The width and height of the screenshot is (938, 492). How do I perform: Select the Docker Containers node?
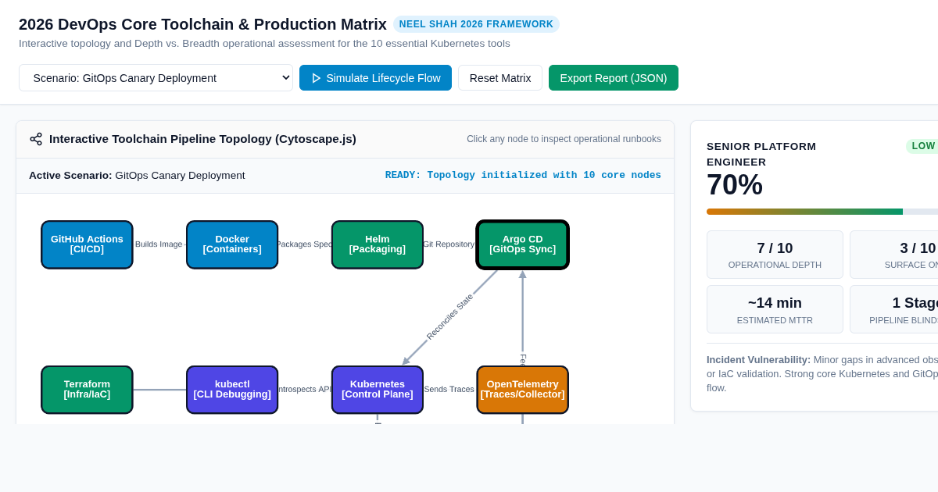(x=232, y=244)
